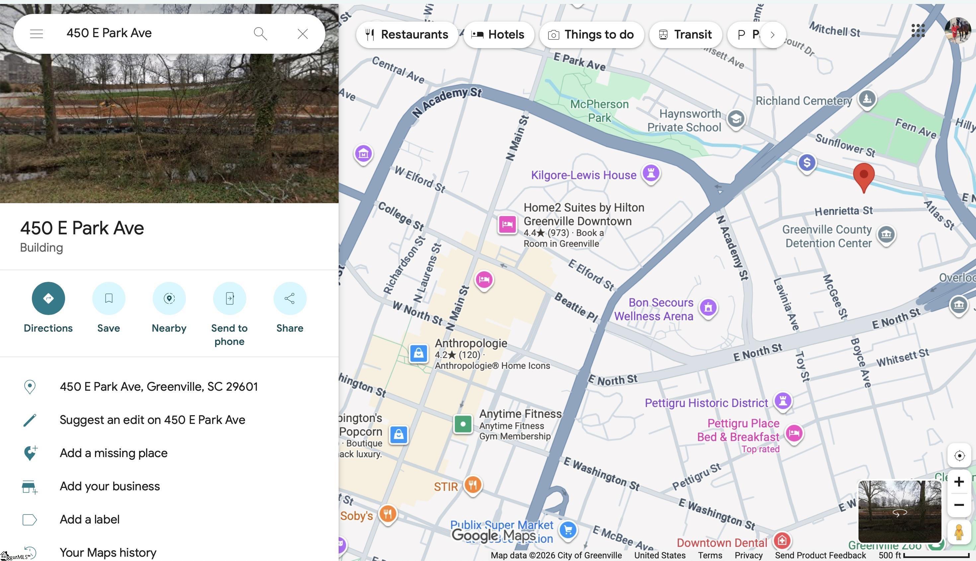
Task: Show Transit options chip
Action: [685, 35]
